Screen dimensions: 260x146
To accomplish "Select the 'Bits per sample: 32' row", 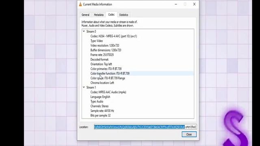I will tap(100, 115).
